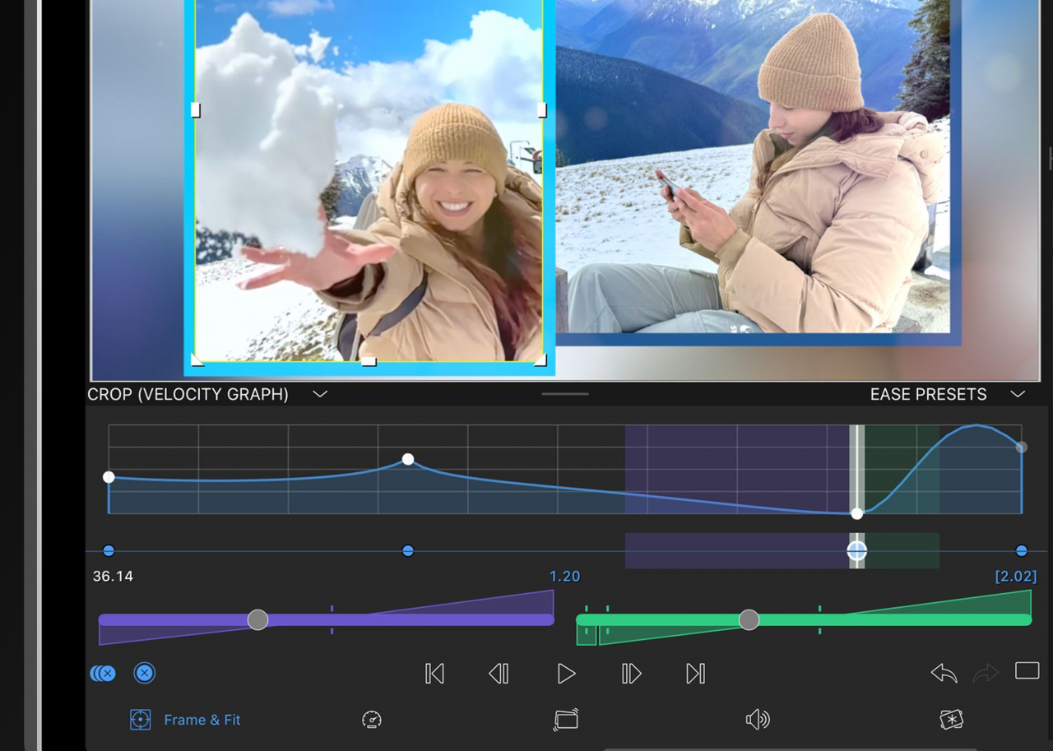Click the white keyframe dot on graph peak
This screenshot has width=1053, height=751.
pyautogui.click(x=407, y=459)
